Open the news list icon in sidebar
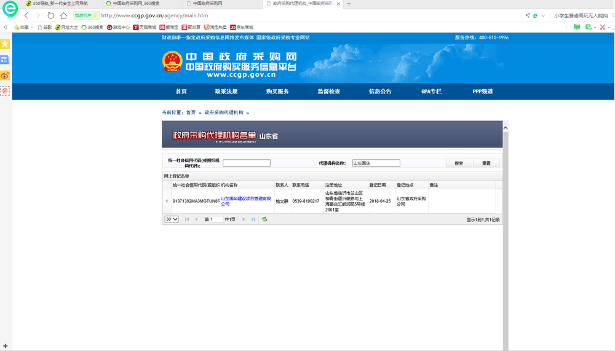615x351 pixels. 5,60
